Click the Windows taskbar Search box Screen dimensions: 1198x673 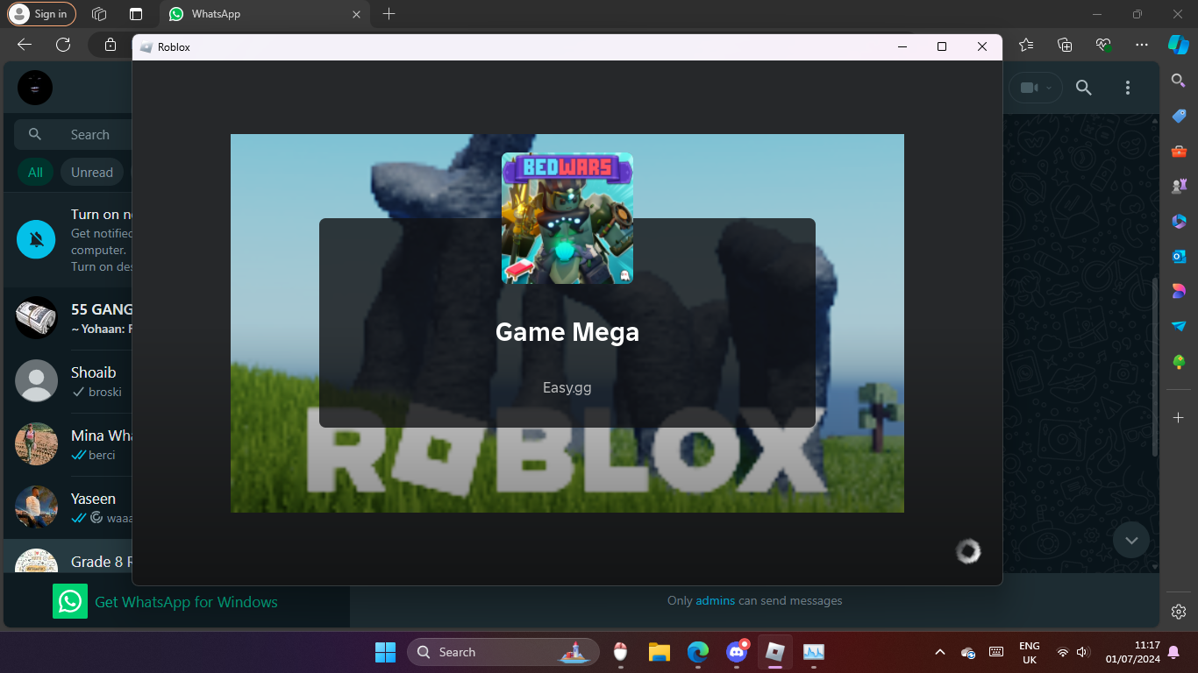click(503, 652)
